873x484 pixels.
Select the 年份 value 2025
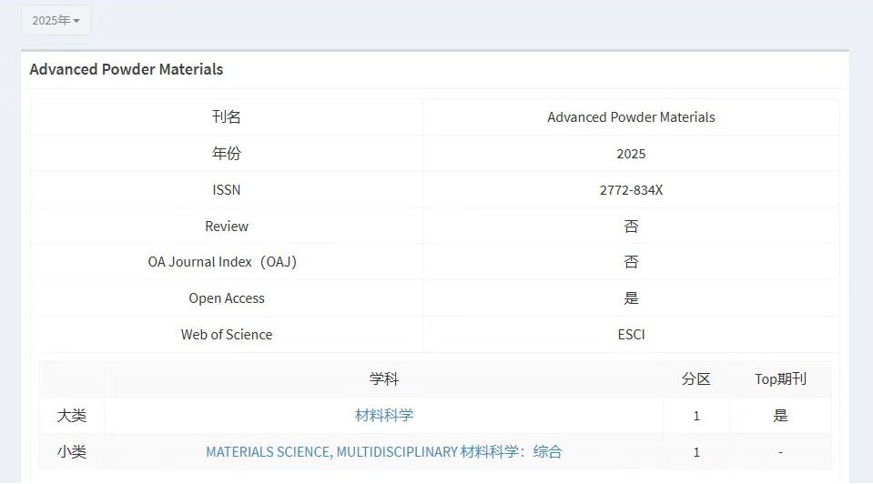point(631,154)
